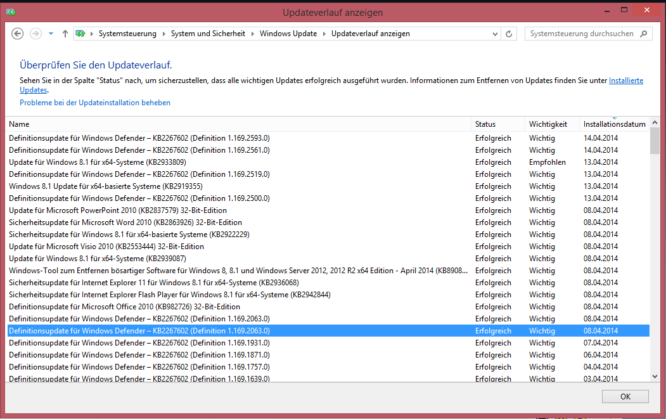Click the Back navigation arrow
Screen dimensions: 666x419
point(17,34)
